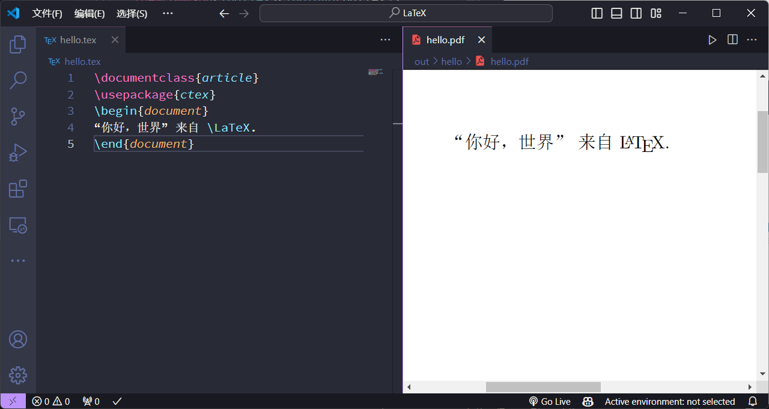Click Active environment: not selected status item
Image resolution: width=769 pixels, height=409 pixels.
[x=669, y=401]
